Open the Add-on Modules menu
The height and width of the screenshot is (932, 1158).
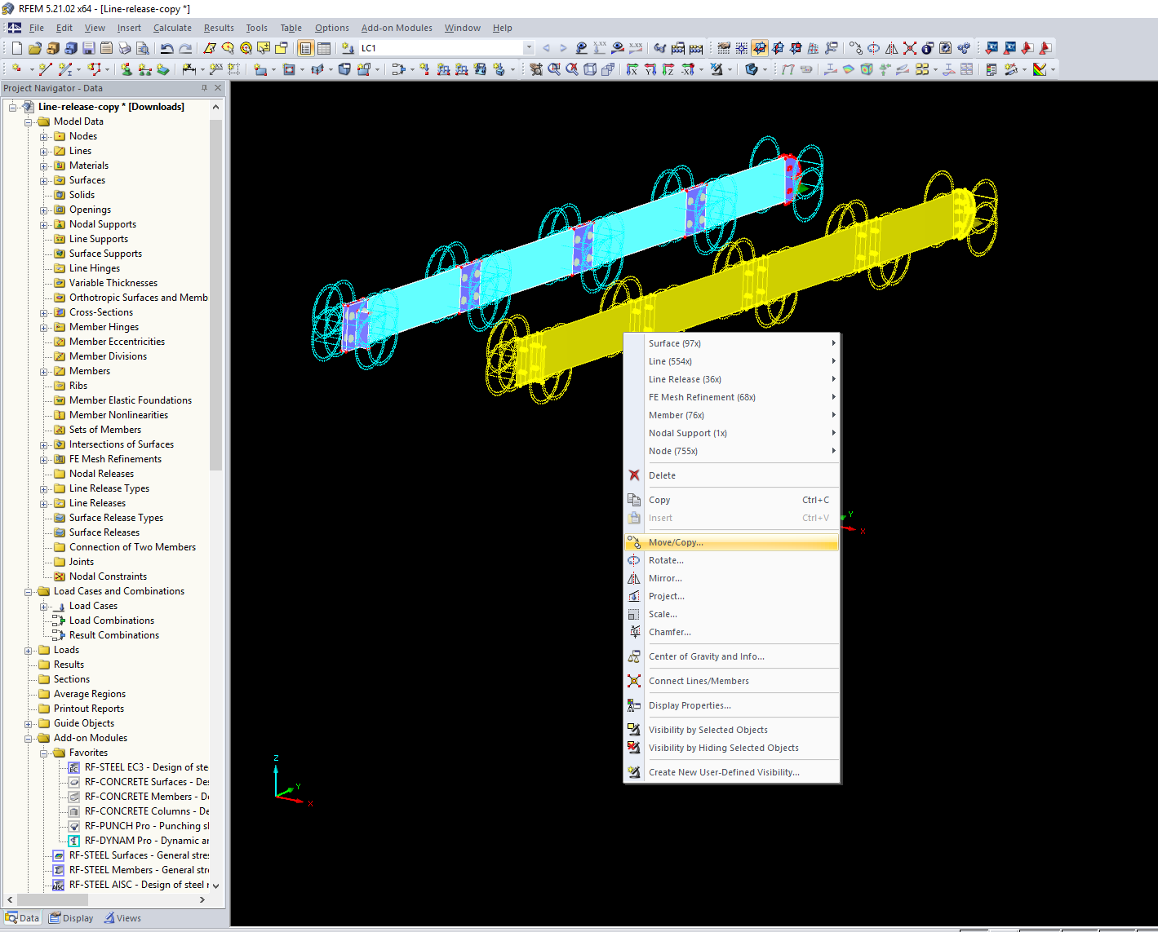(x=397, y=28)
